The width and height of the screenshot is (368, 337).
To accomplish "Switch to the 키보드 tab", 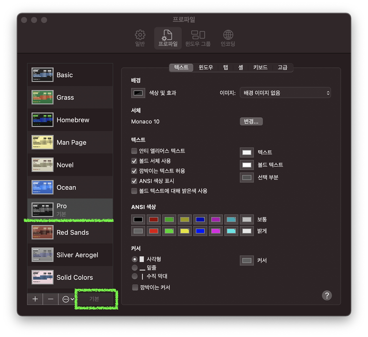I will pos(260,68).
